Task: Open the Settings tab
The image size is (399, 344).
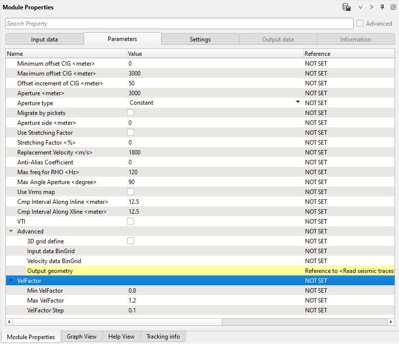Action: pos(200,39)
